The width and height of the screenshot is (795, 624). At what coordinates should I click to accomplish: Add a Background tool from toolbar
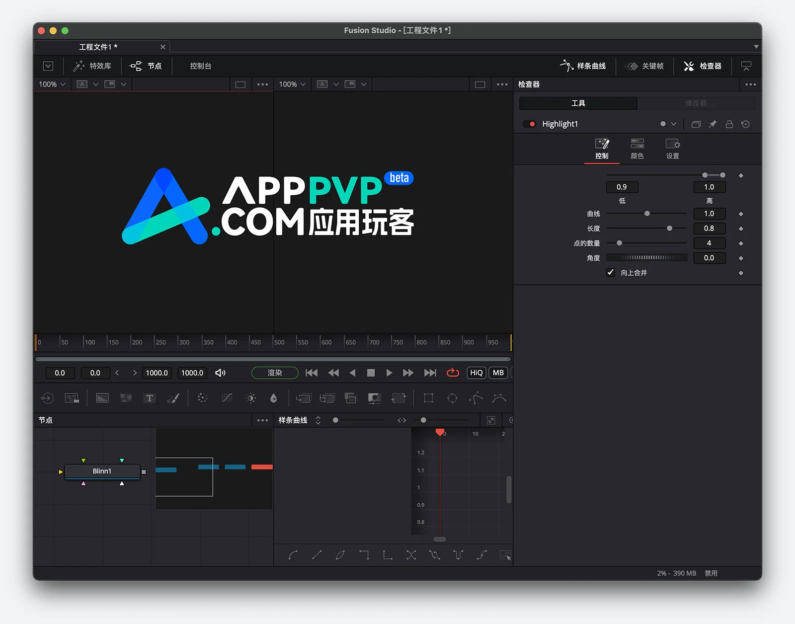click(102, 398)
